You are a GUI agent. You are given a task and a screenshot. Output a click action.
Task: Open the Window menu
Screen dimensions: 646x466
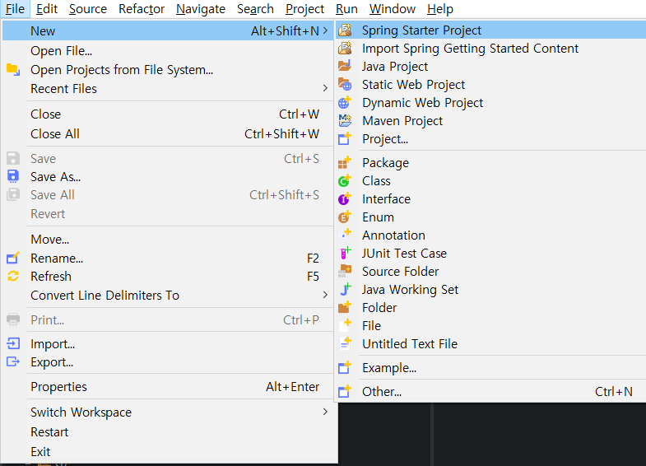coord(393,9)
